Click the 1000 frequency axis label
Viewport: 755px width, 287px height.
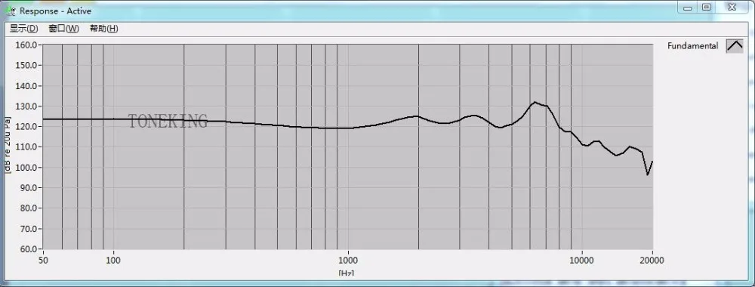(347, 260)
